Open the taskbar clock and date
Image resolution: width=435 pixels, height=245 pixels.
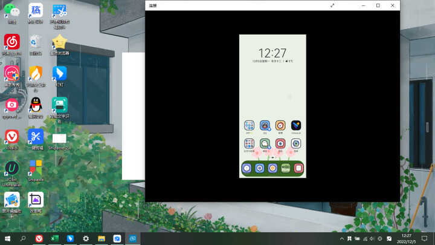(x=406, y=239)
